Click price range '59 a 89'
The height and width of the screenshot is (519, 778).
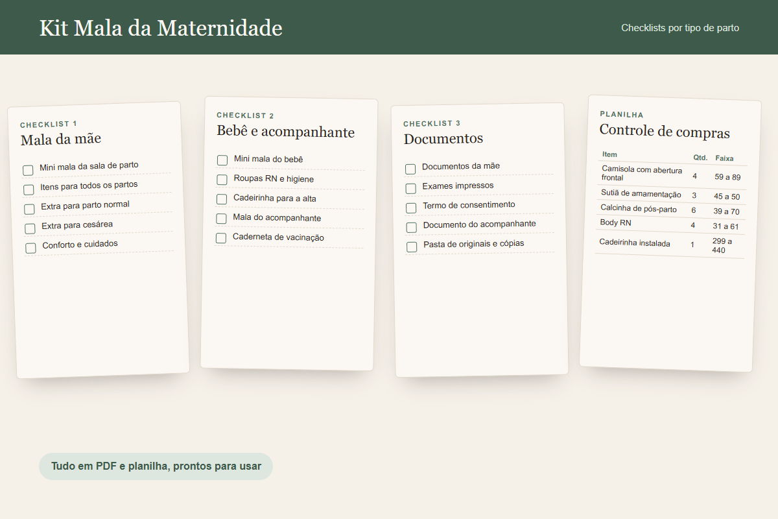[727, 177]
